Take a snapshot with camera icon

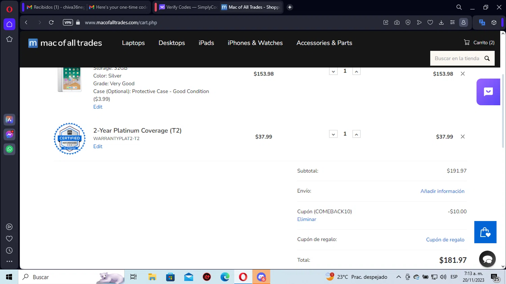(x=397, y=23)
